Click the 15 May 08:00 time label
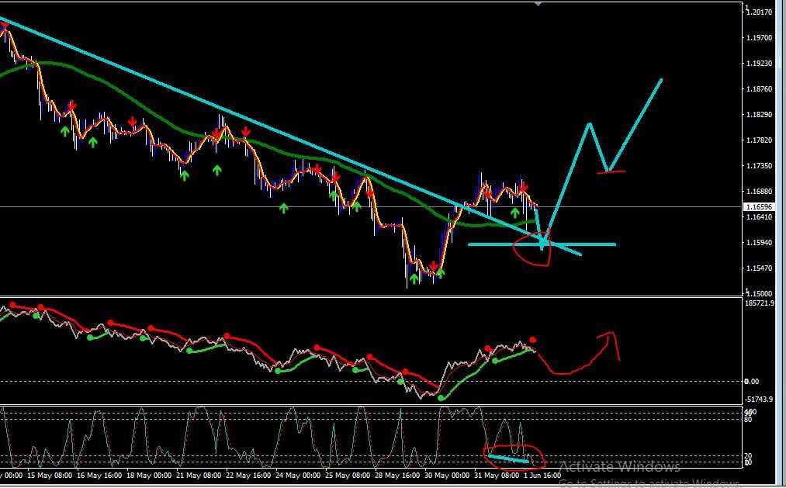Screen dimensions: 786x488 [50, 475]
